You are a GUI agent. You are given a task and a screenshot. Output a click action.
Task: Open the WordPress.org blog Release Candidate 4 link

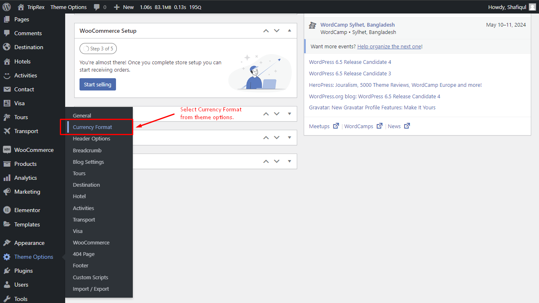[375, 96]
